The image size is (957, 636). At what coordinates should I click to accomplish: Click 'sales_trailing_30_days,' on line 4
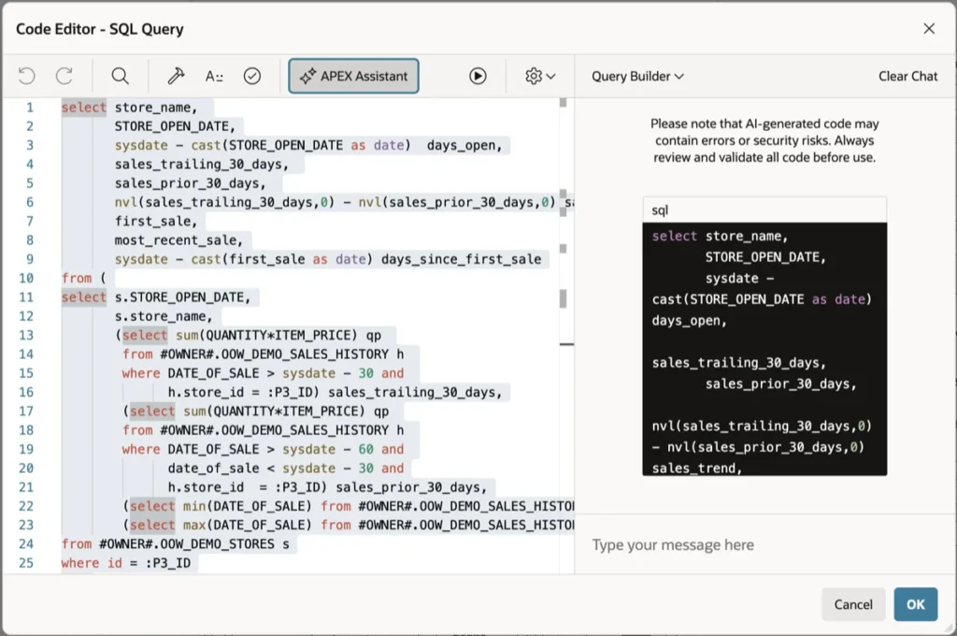[202, 165]
